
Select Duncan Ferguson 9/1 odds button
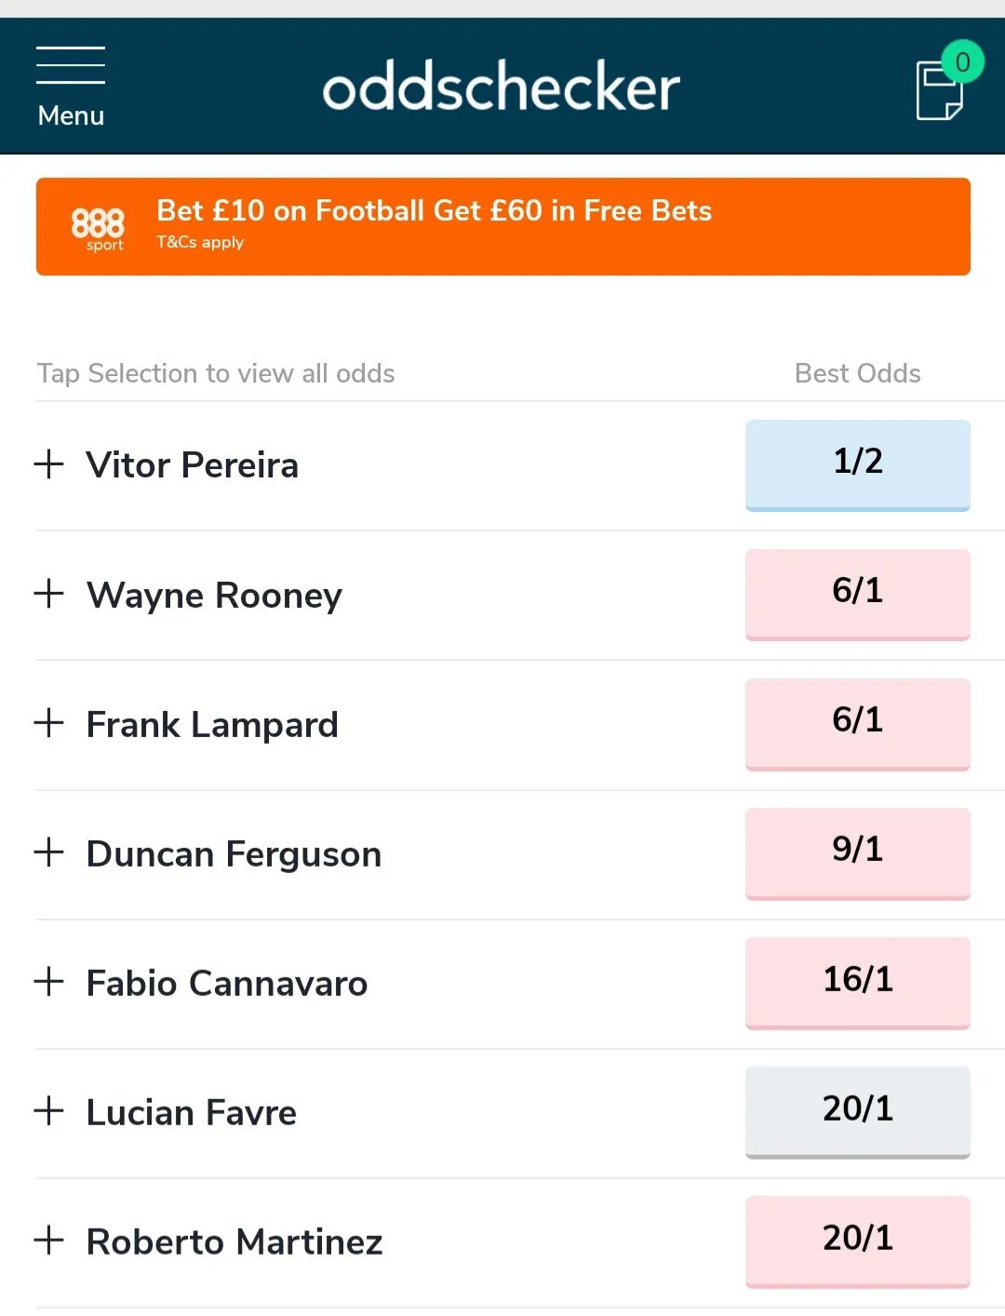[x=857, y=852]
